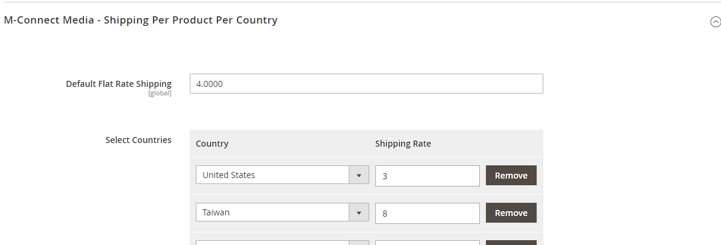This screenshot has width=721, height=245.
Task: Click the Country column header
Action: pos(212,144)
